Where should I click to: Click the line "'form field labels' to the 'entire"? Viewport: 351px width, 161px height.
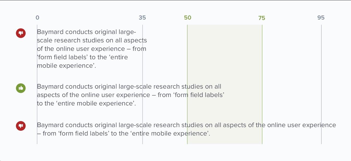(82, 57)
